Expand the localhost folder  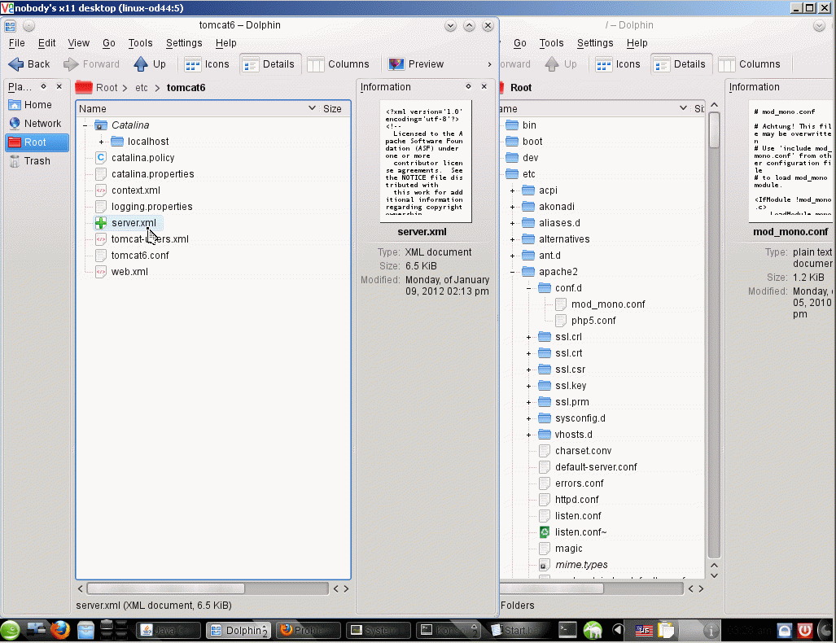click(x=101, y=142)
